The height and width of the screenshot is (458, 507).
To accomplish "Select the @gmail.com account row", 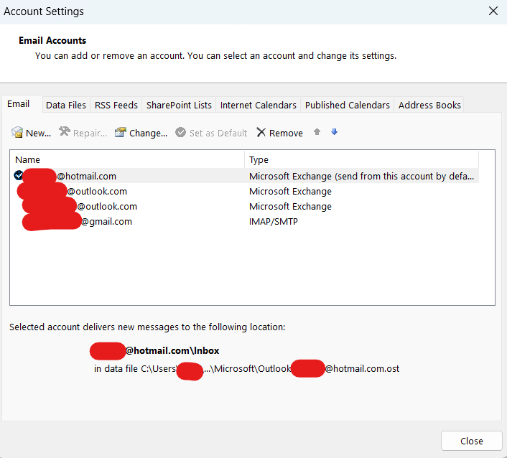I will point(246,221).
